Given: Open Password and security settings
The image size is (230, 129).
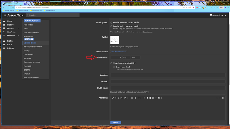Looking at the screenshot, I should [x=32, y=47].
